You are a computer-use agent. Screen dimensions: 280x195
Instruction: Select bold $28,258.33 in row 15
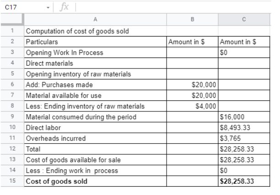[x=244, y=181]
